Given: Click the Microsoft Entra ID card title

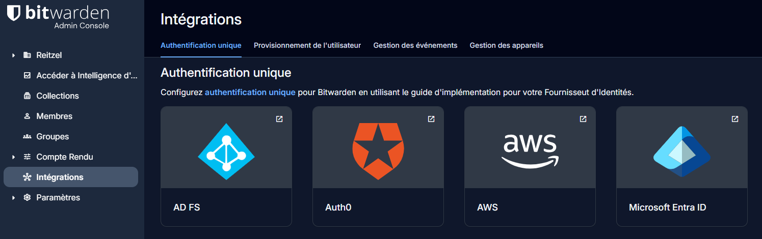Looking at the screenshot, I should [x=668, y=207].
